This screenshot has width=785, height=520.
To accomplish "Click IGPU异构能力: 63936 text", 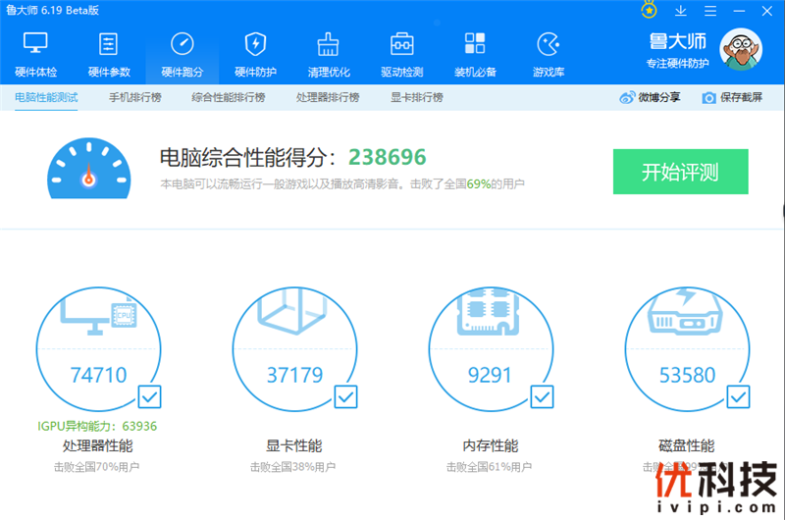I will click(97, 426).
